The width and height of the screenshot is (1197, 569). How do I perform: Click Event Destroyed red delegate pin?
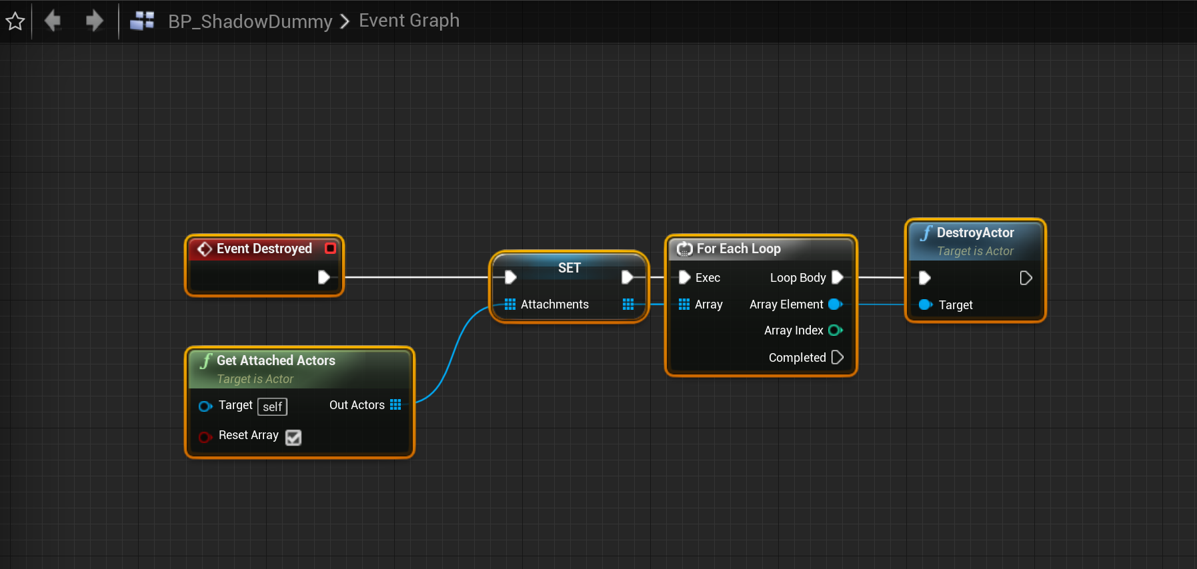coord(330,248)
